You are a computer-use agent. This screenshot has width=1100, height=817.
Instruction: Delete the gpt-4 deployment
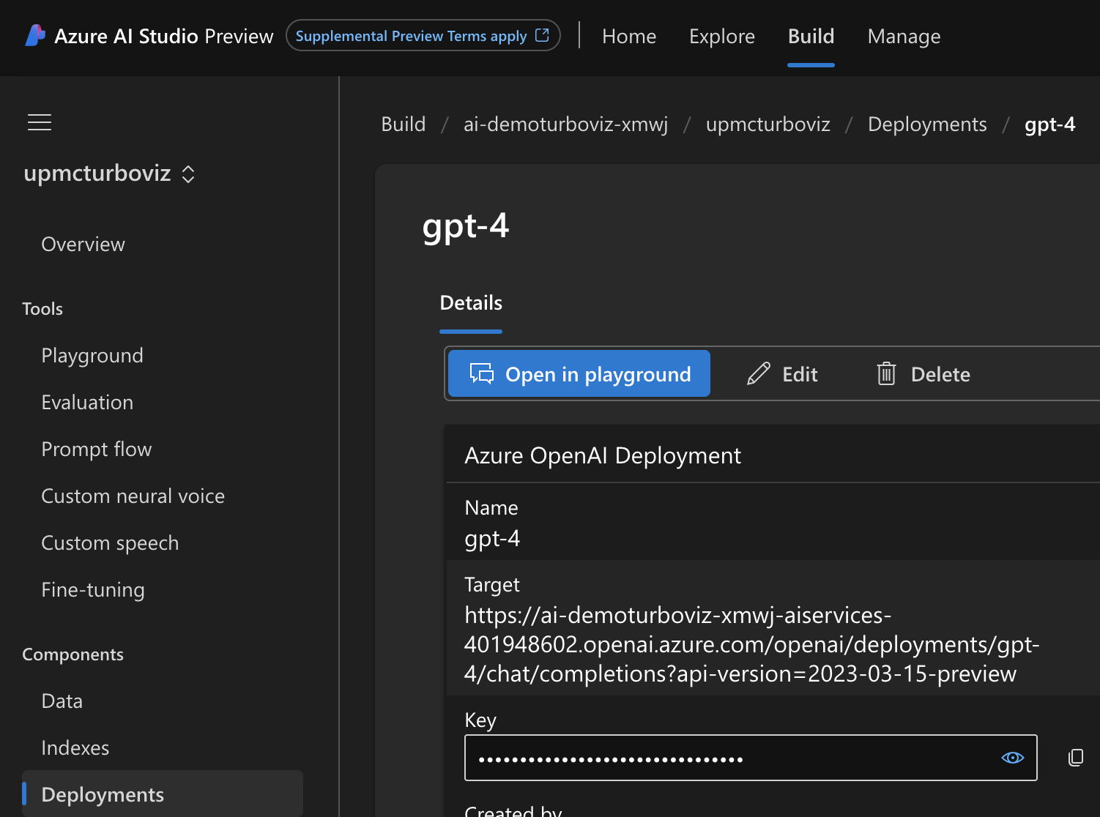coord(924,374)
